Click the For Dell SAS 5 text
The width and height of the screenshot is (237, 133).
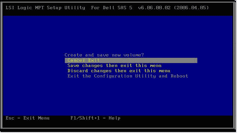112,8
